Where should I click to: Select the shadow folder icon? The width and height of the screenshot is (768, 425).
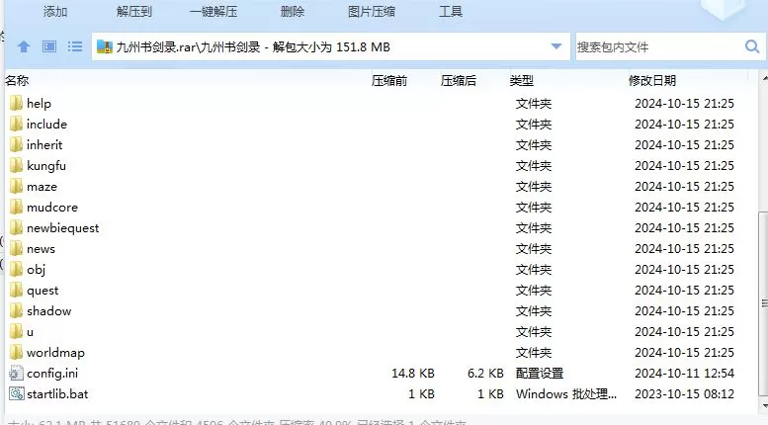(x=16, y=311)
